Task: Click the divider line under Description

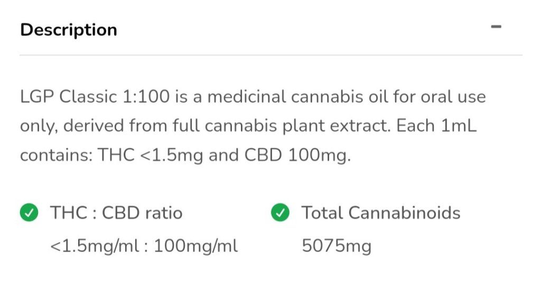Action: click(x=270, y=55)
